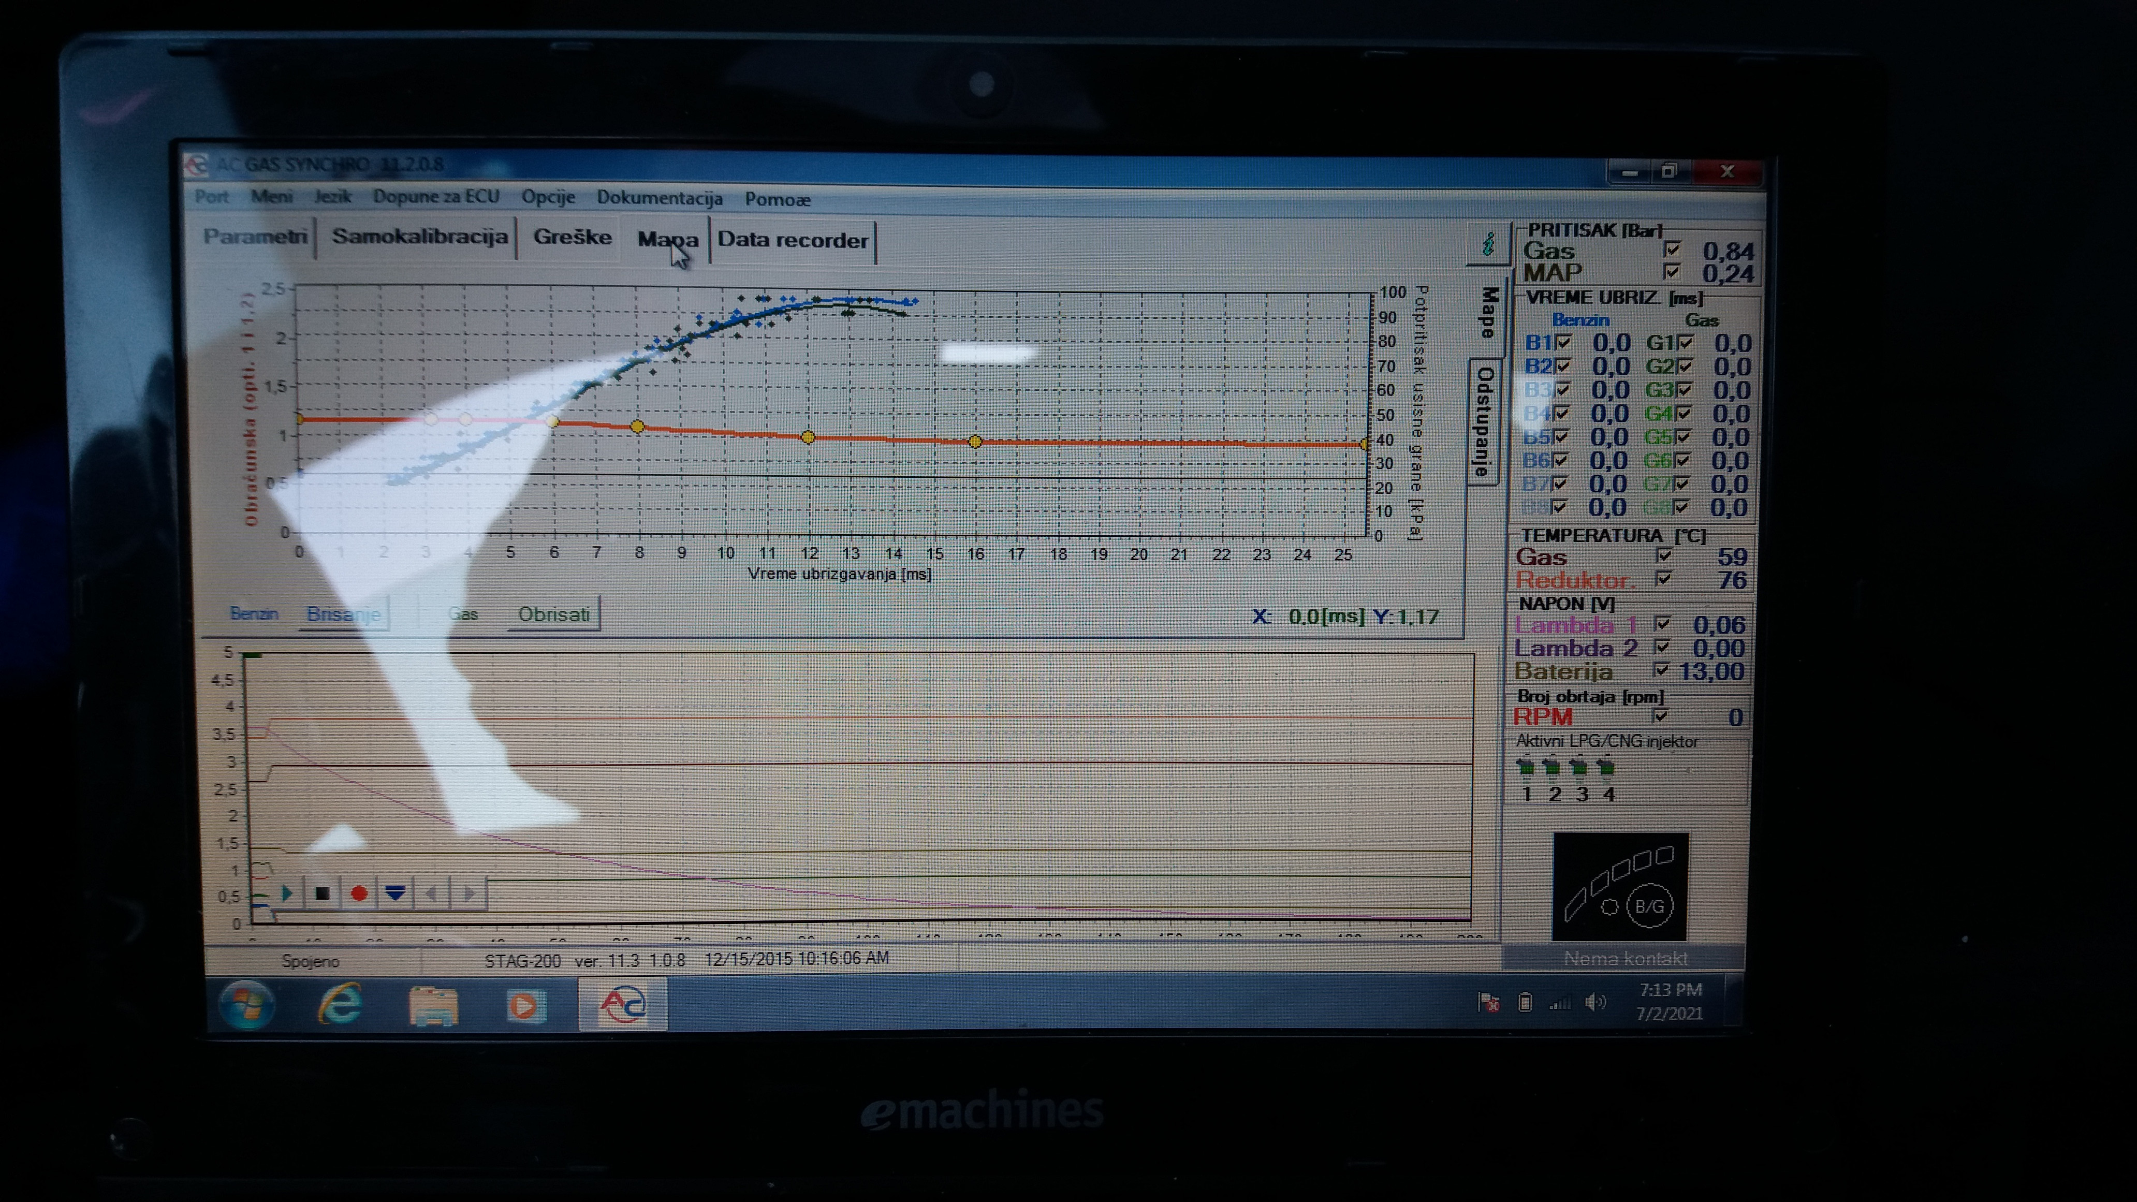Switch to the Samokalibracija tab

[420, 237]
